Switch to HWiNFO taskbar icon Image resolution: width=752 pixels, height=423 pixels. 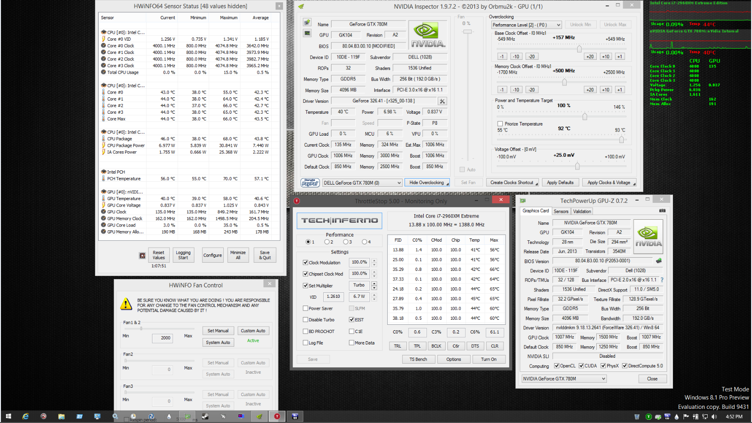295,416
